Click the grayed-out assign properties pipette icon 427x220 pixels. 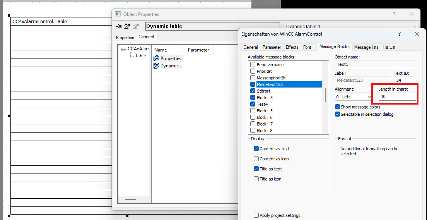(x=135, y=26)
